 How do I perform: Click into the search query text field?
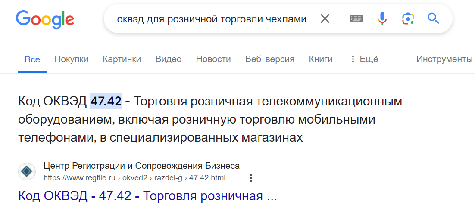coord(211,19)
